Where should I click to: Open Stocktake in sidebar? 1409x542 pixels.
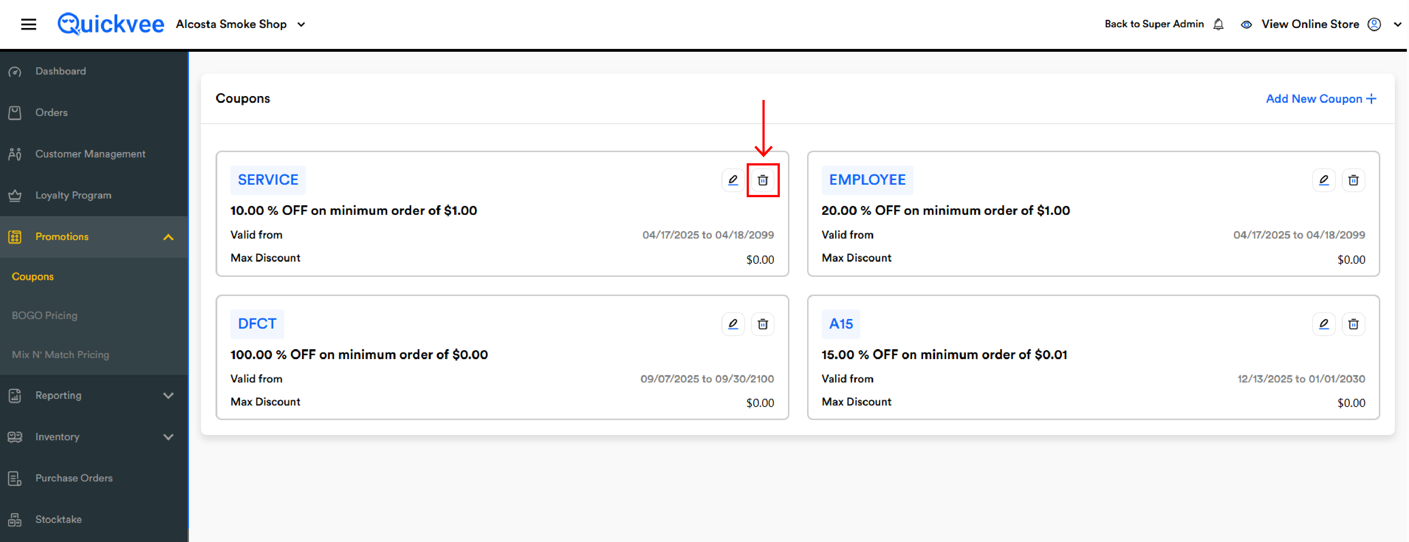click(x=58, y=519)
